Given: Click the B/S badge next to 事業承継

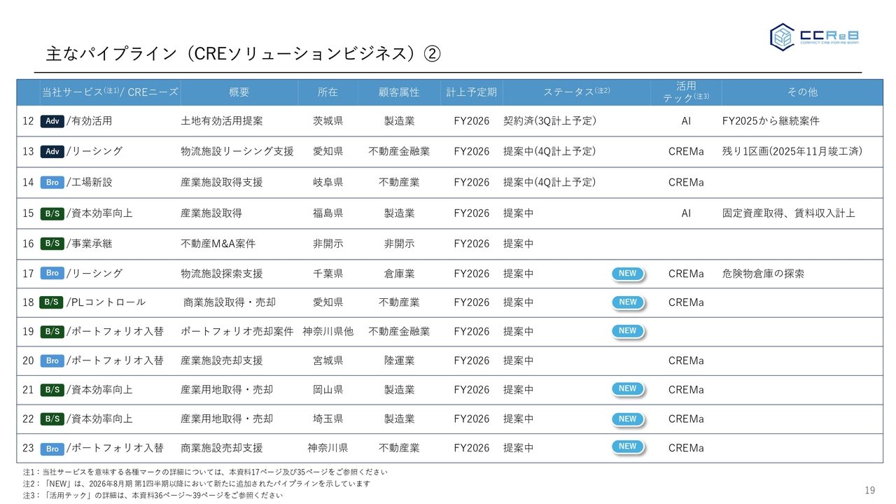Looking at the screenshot, I should [52, 244].
